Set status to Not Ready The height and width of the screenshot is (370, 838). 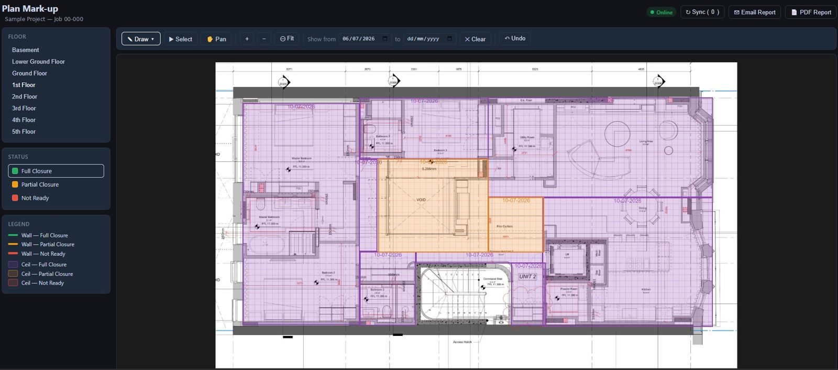click(x=56, y=198)
